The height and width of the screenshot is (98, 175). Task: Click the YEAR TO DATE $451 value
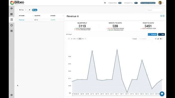(148, 26)
